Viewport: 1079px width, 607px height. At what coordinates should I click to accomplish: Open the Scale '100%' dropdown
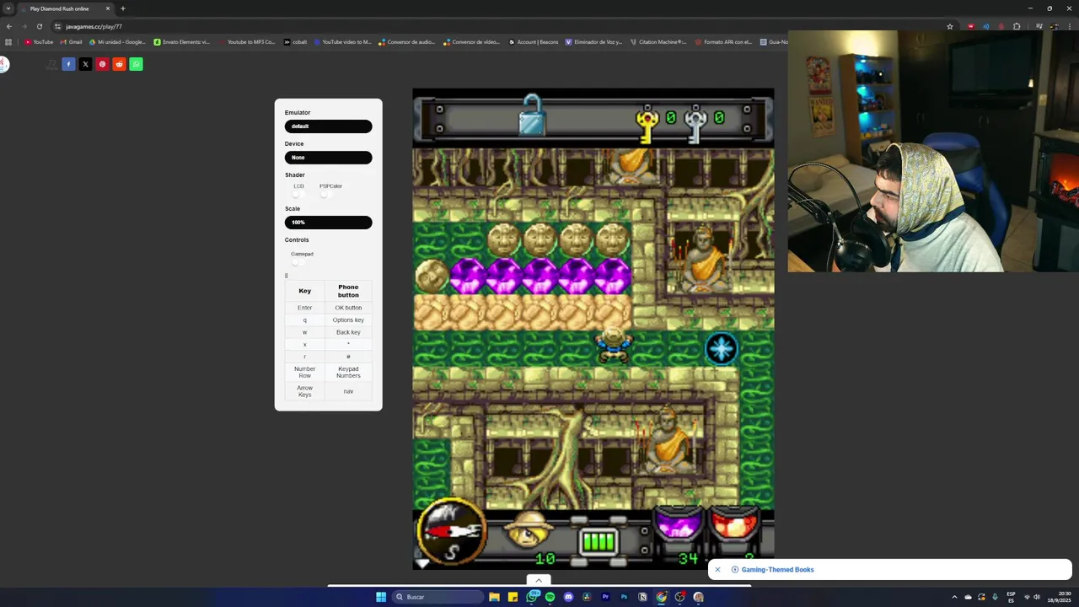coord(328,223)
